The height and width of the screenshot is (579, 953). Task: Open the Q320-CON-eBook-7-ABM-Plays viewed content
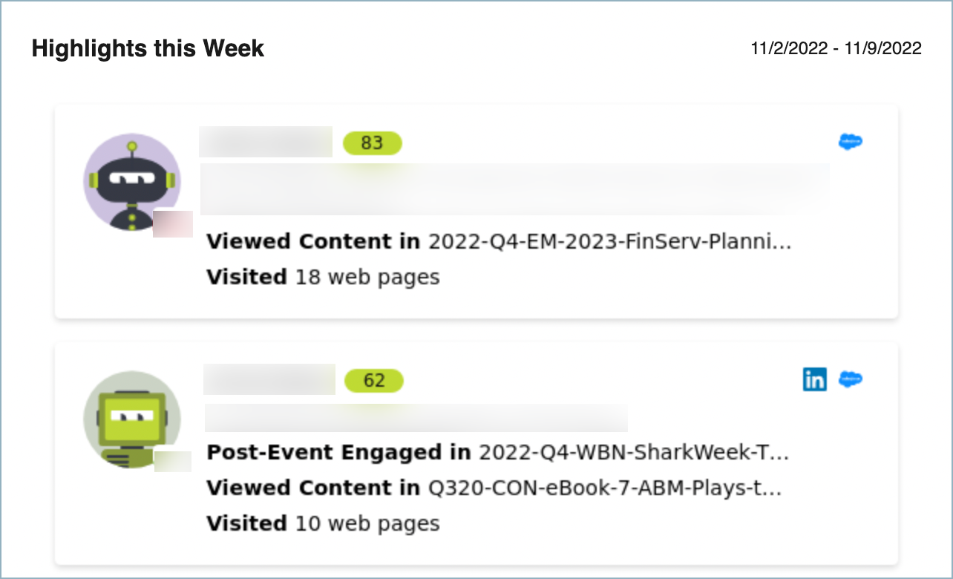click(494, 488)
